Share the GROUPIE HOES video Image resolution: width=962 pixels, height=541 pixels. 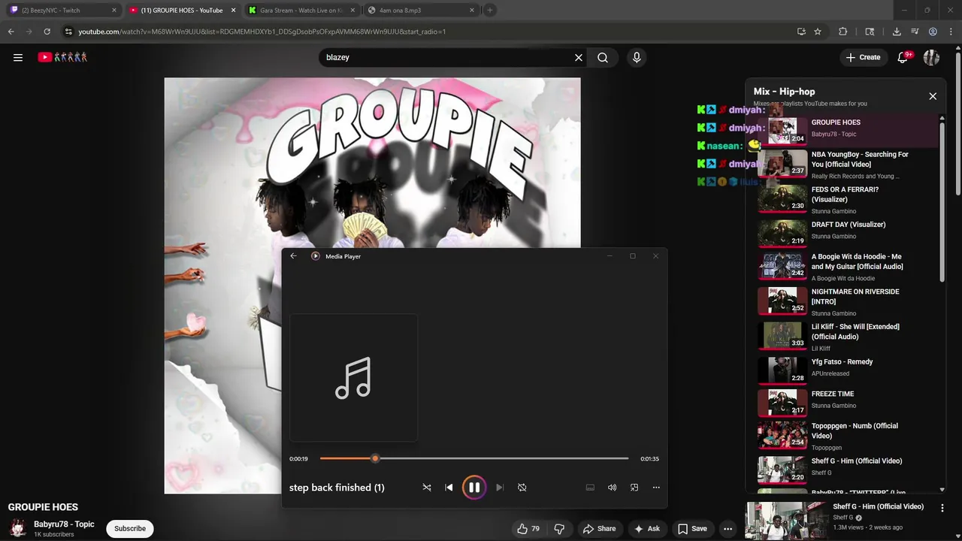(x=600, y=529)
